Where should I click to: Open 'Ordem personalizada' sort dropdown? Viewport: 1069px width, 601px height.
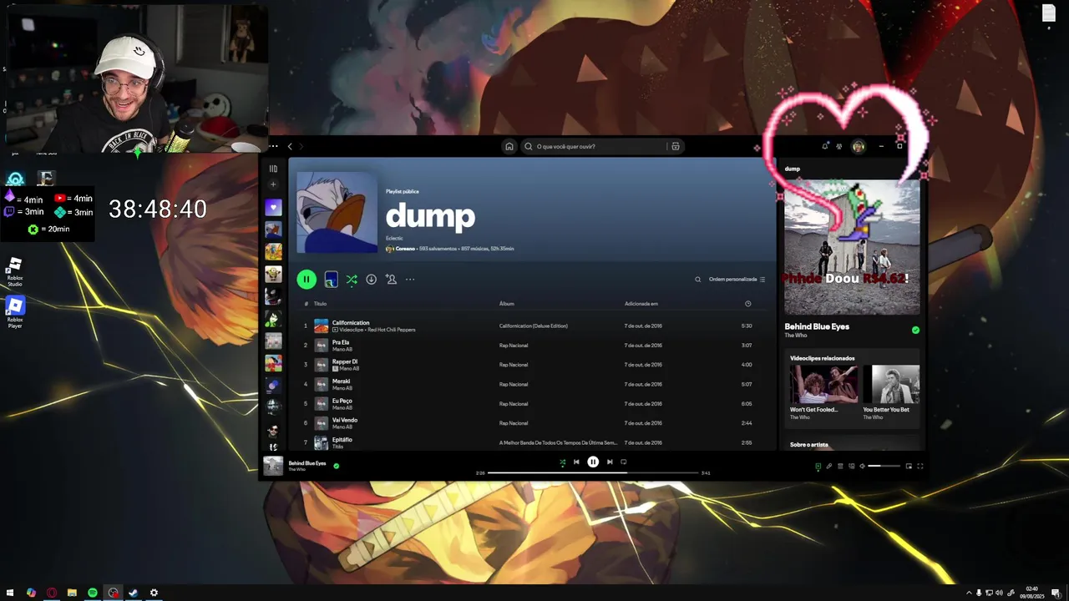pos(737,280)
